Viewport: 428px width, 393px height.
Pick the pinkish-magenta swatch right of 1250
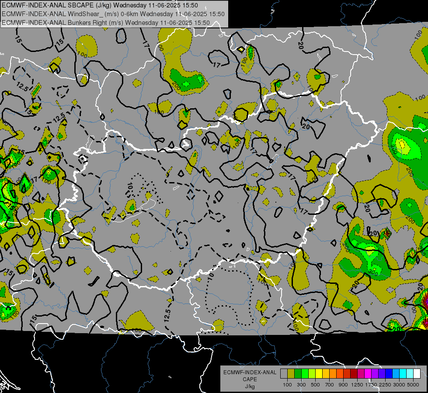(361, 373)
